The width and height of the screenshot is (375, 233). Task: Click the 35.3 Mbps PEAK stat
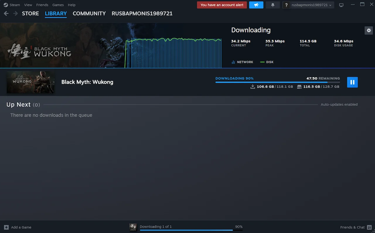(275, 43)
